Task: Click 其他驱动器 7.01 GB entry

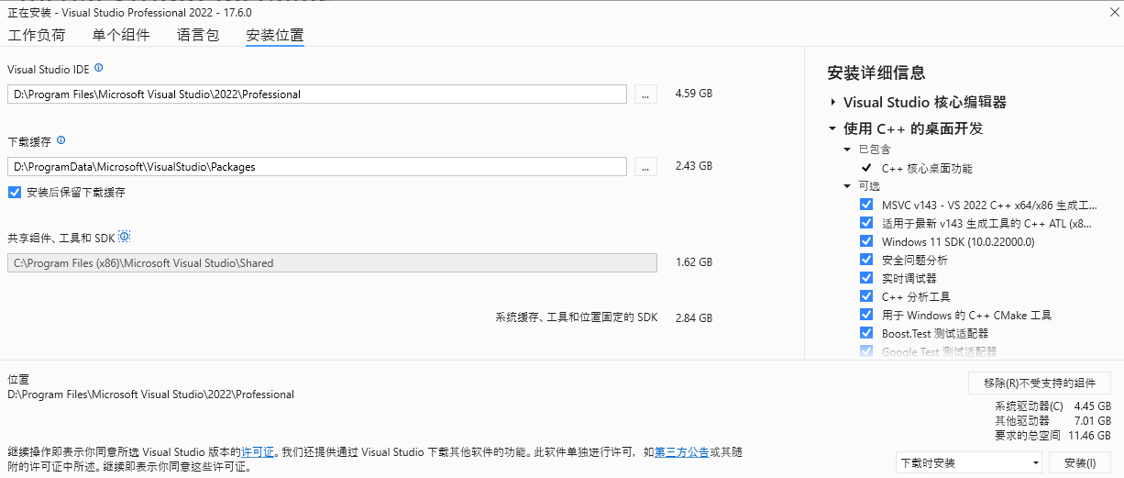Action: (x=1052, y=420)
